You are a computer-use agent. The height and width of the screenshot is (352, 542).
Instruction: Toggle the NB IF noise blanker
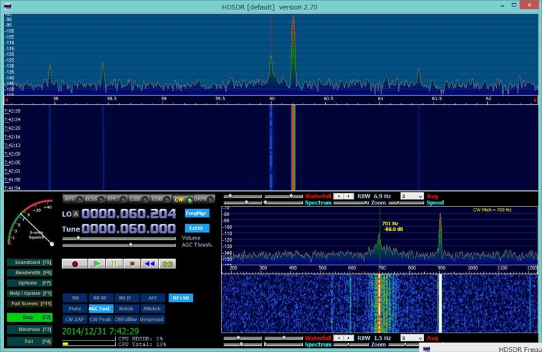tap(126, 298)
